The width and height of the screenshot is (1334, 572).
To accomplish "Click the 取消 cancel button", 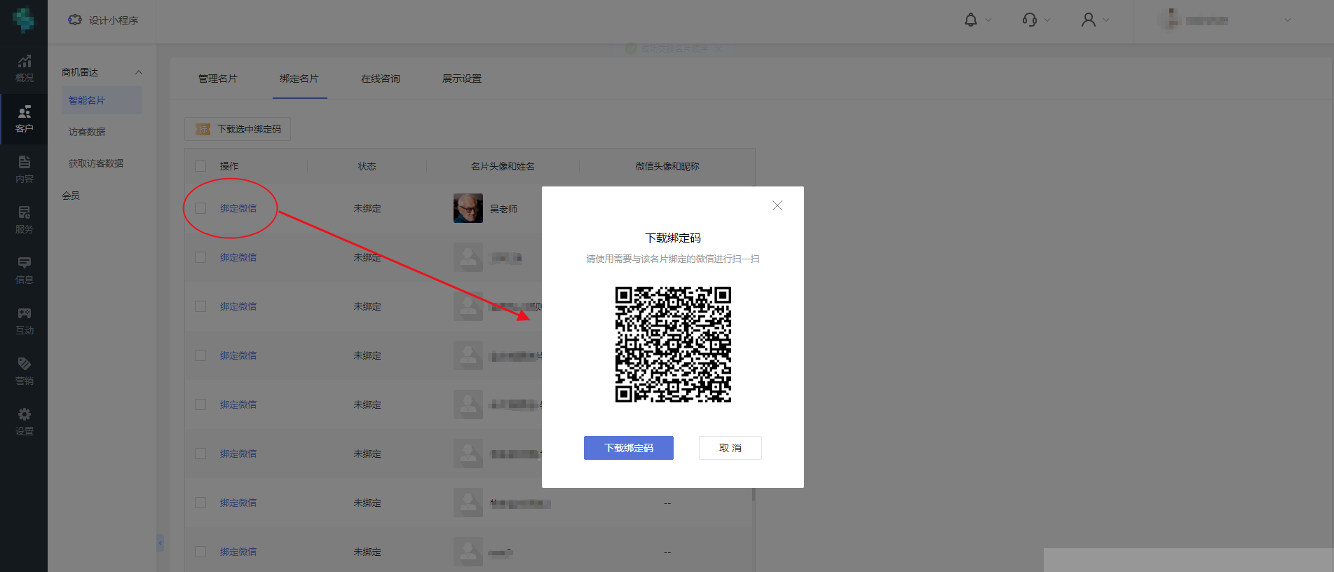I will 730,448.
